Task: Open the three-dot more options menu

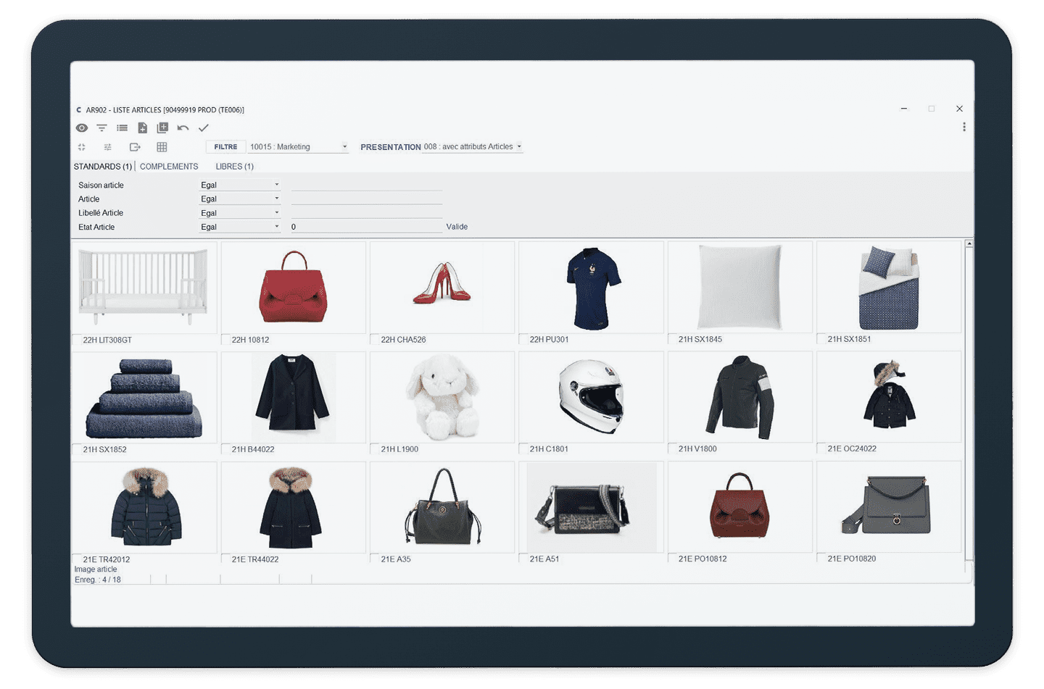Action: click(964, 128)
